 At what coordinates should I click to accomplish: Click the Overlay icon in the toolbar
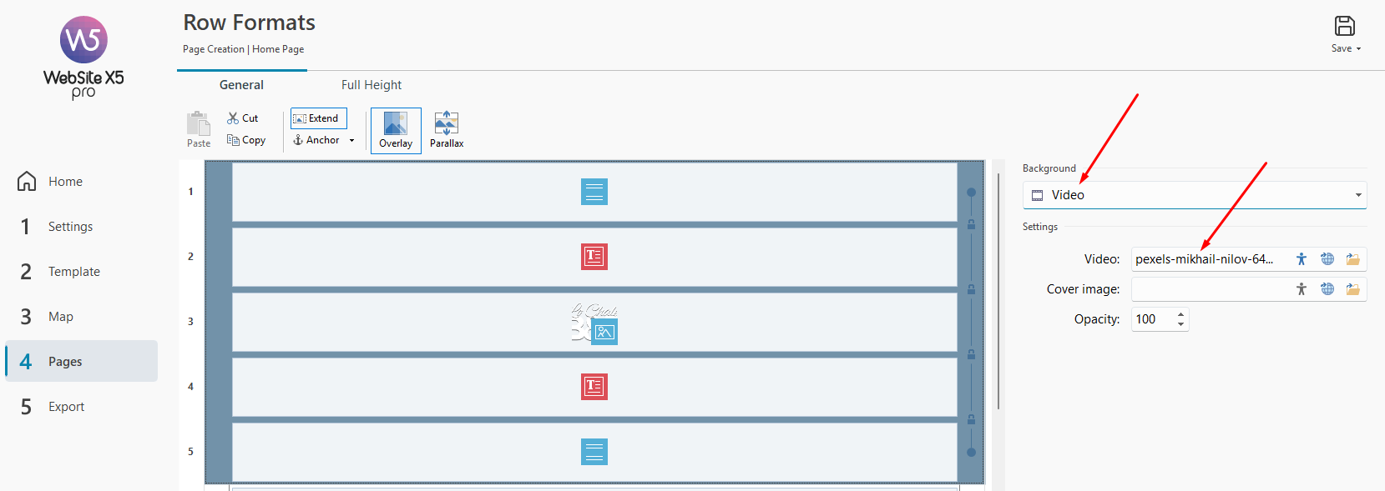(x=396, y=123)
